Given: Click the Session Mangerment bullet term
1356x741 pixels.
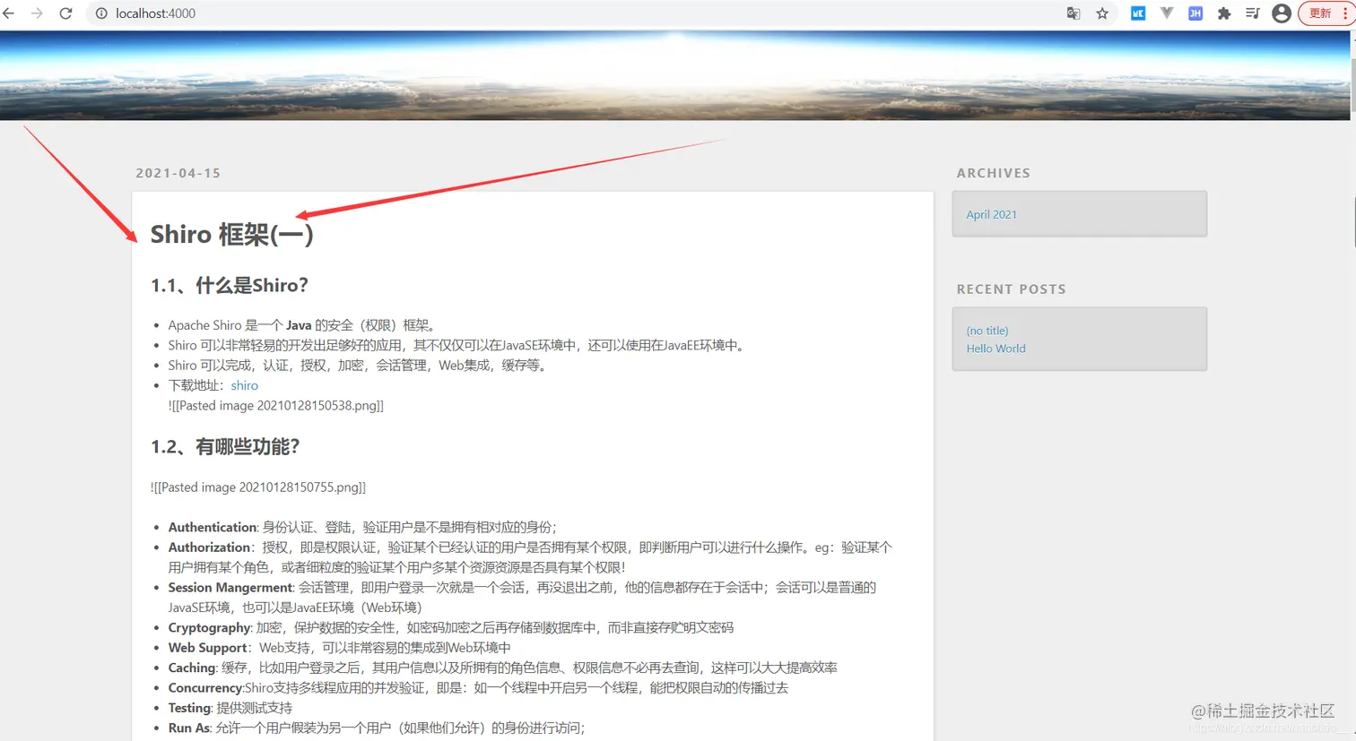Looking at the screenshot, I should 230,588.
